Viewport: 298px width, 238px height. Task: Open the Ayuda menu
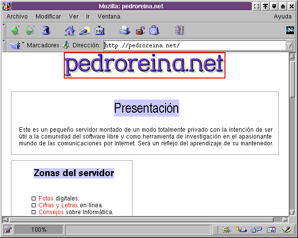point(282,16)
